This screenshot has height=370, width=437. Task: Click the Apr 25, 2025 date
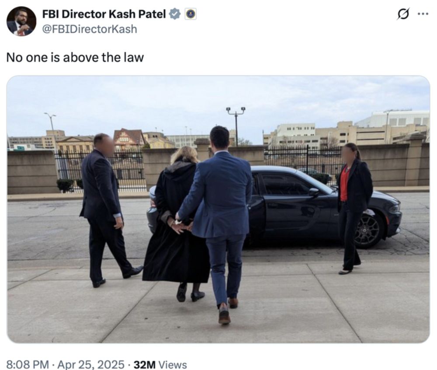[90, 364]
